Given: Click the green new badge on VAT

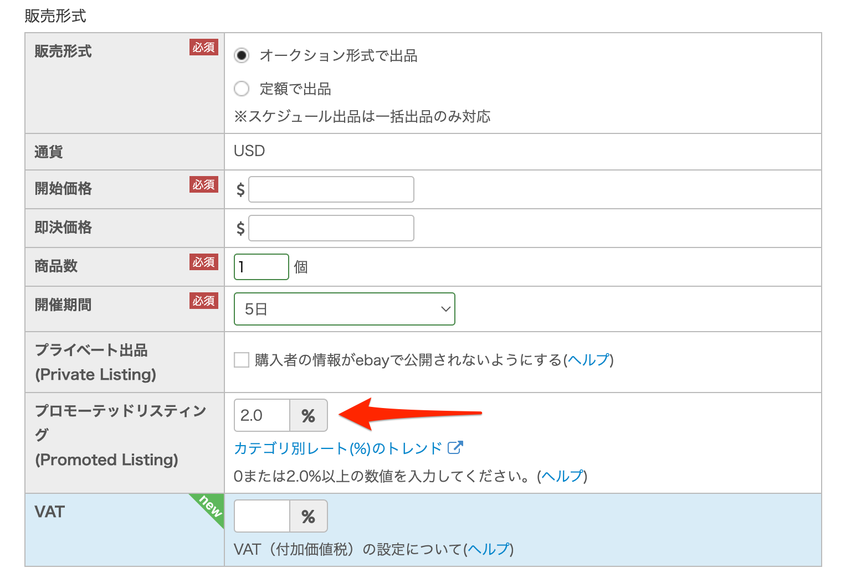Looking at the screenshot, I should [211, 506].
